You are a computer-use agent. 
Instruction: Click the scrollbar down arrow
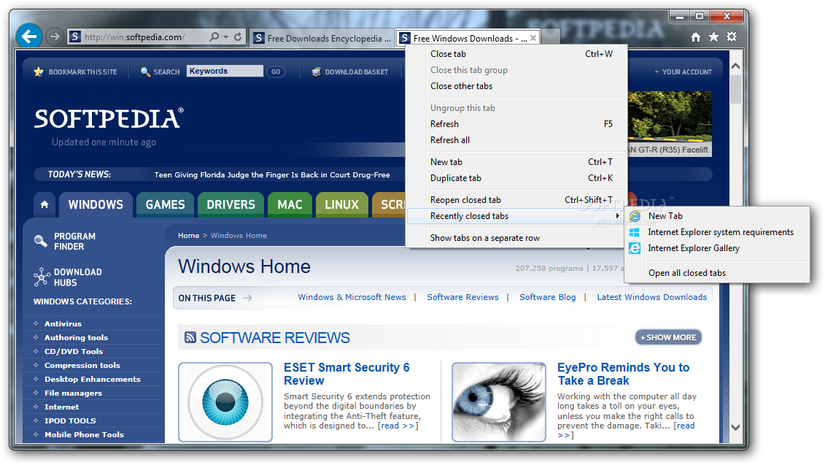click(x=735, y=428)
